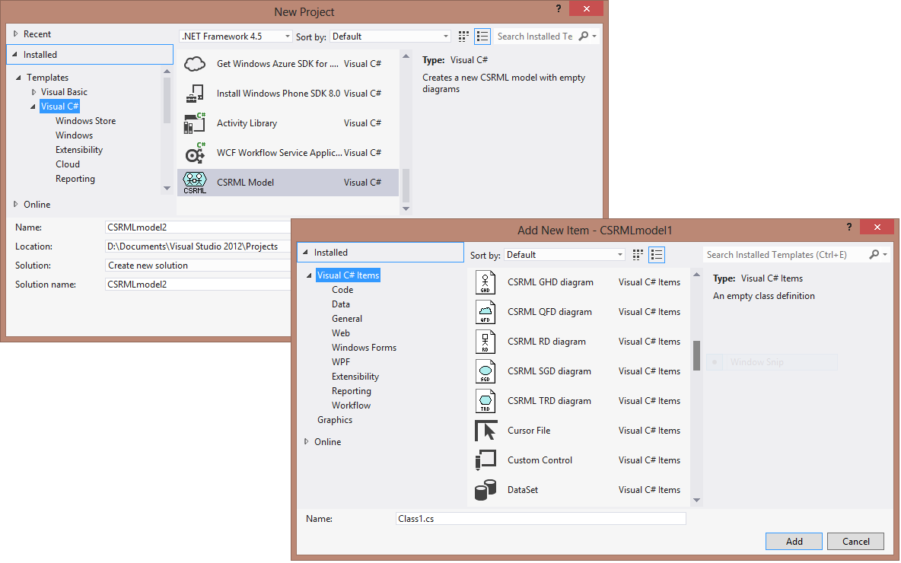Open search options arrow in Add New Item dialog
The image size is (901, 563).
point(885,255)
